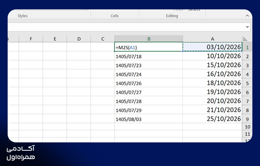Click cell showing 1405/07/26
The width and height of the screenshot is (260, 166).
click(x=149, y=83)
